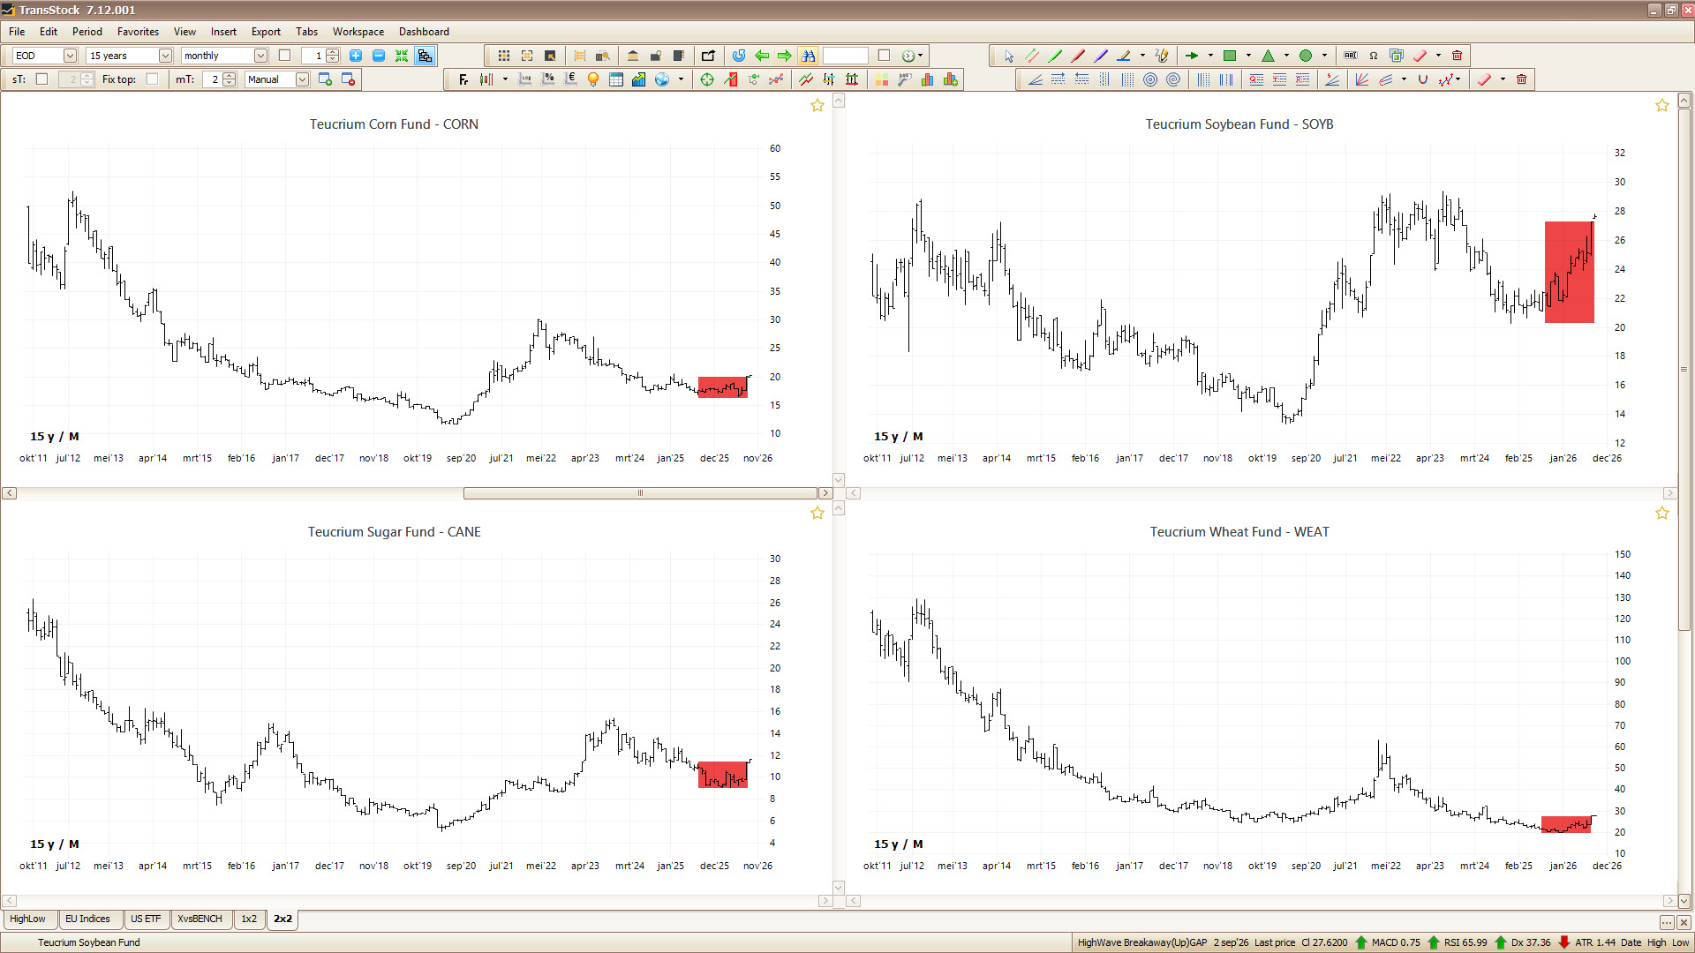The height and width of the screenshot is (953, 1695).
Task: Click the concentric circles tool icon
Action: (1150, 79)
